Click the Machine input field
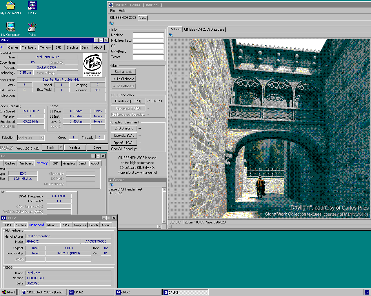371x296 pixels. click(148, 35)
